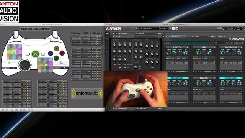Click the green A button on controller diagram
This screenshot has width=245, height=138.
56,58
